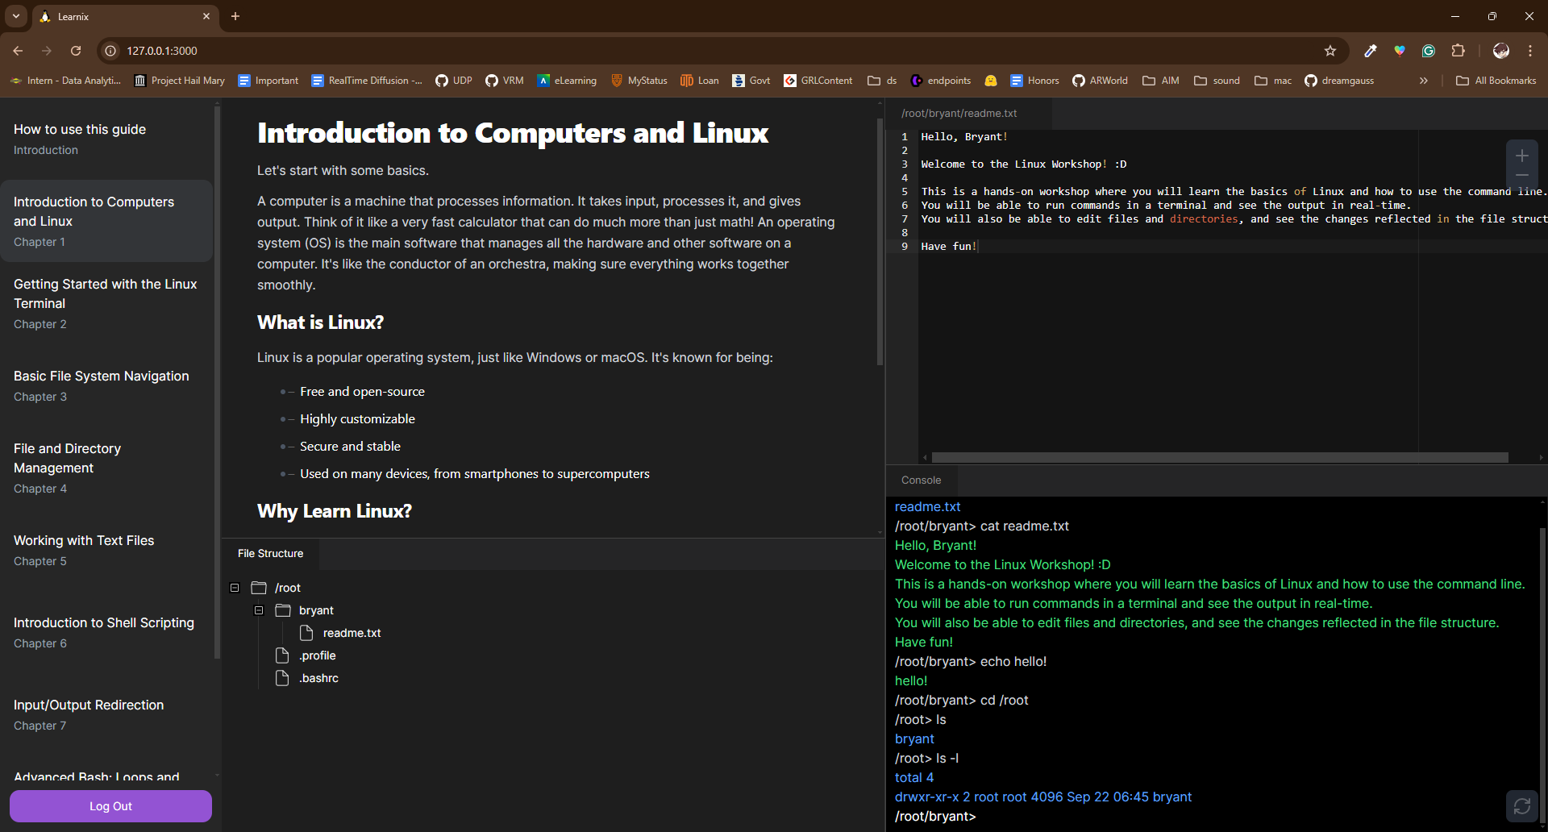Viewport: 1548px width, 832px height.
Task: Open the browser extensions puzzle icon
Action: (1458, 51)
